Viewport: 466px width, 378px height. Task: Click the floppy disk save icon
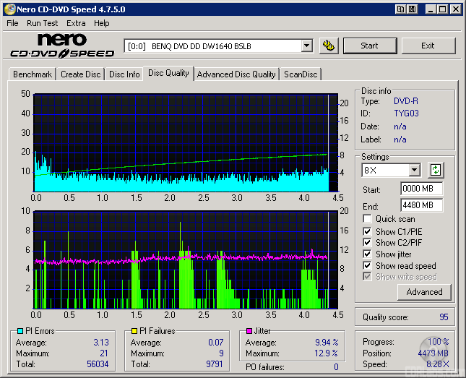[x=412, y=9]
